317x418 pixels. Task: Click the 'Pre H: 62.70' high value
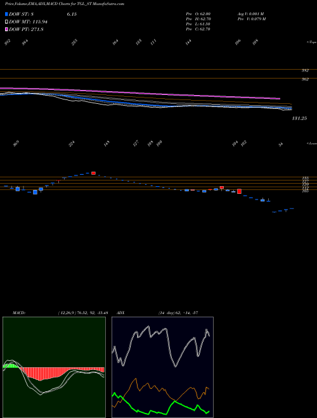coord(198,18)
